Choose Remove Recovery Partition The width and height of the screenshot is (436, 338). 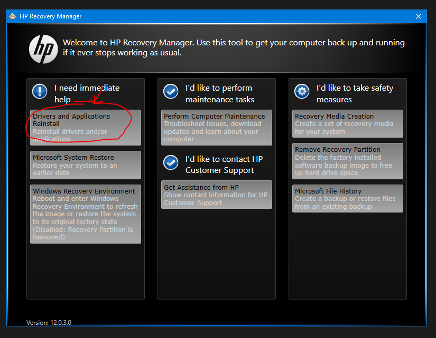[347, 161]
